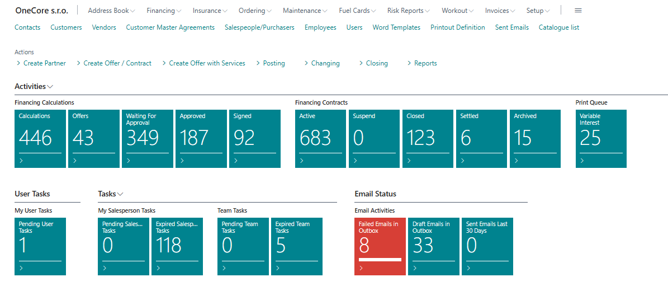Image resolution: width=668 pixels, height=291 pixels.
Task: Expand the Activities section chevron
Action: click(51, 87)
